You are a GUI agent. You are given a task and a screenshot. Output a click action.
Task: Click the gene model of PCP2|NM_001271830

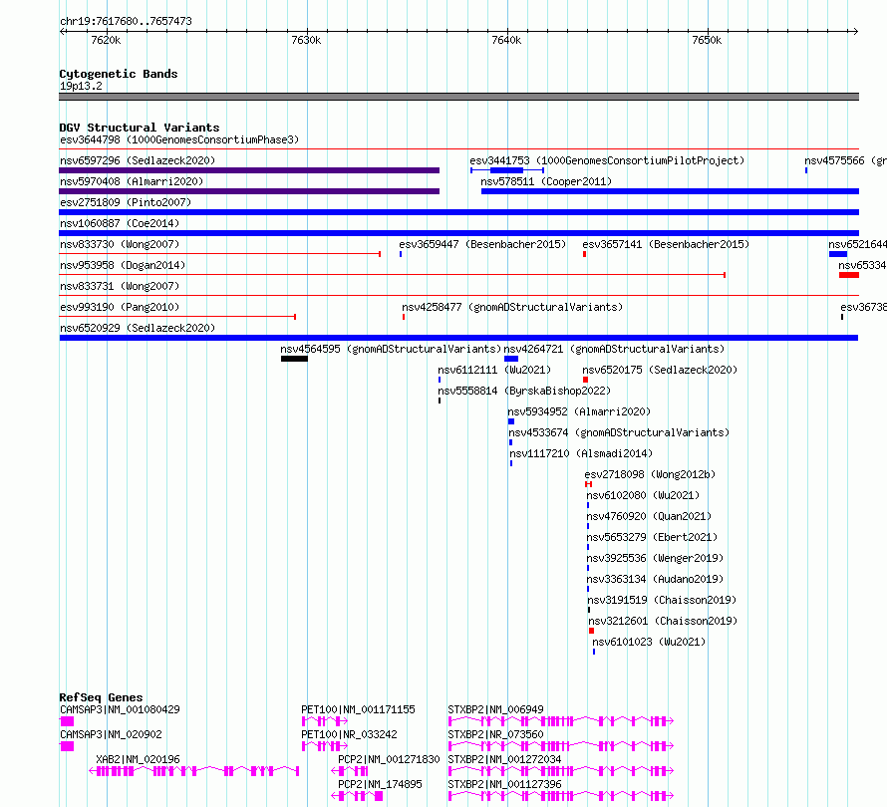(350, 771)
